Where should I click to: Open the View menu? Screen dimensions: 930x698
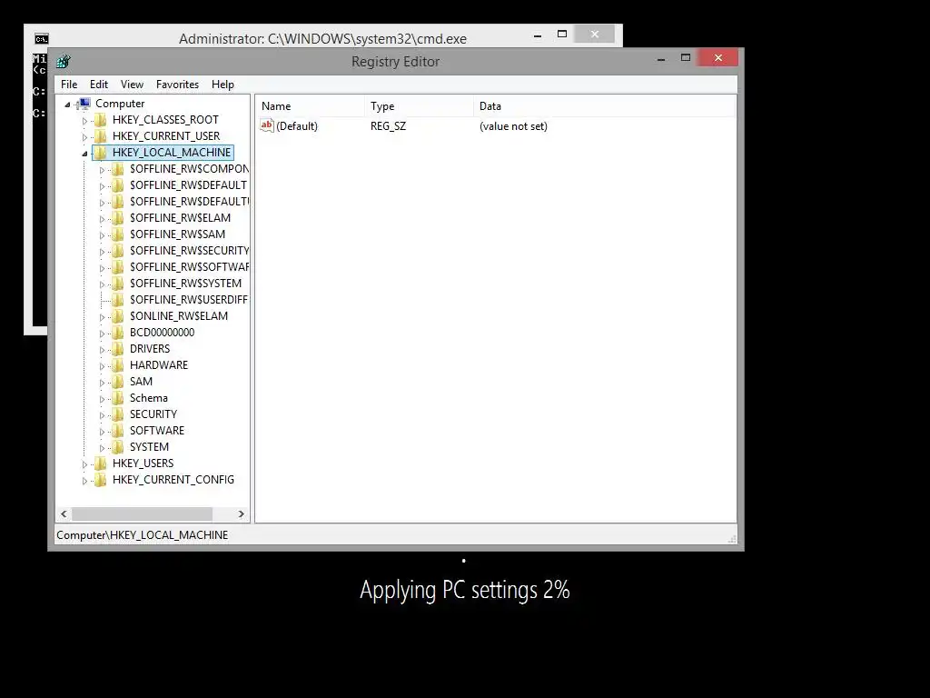[132, 85]
